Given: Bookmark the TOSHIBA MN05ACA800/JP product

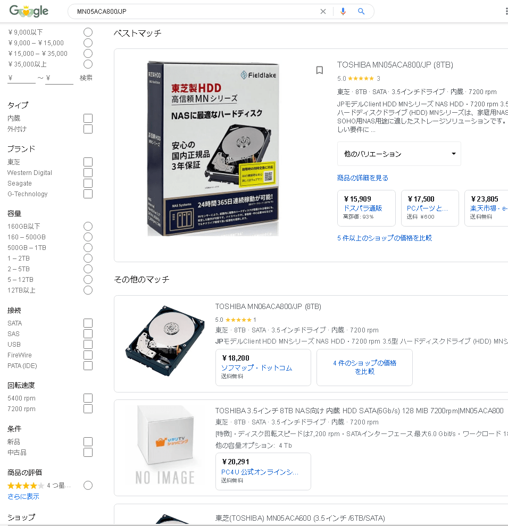Looking at the screenshot, I should (320, 70).
